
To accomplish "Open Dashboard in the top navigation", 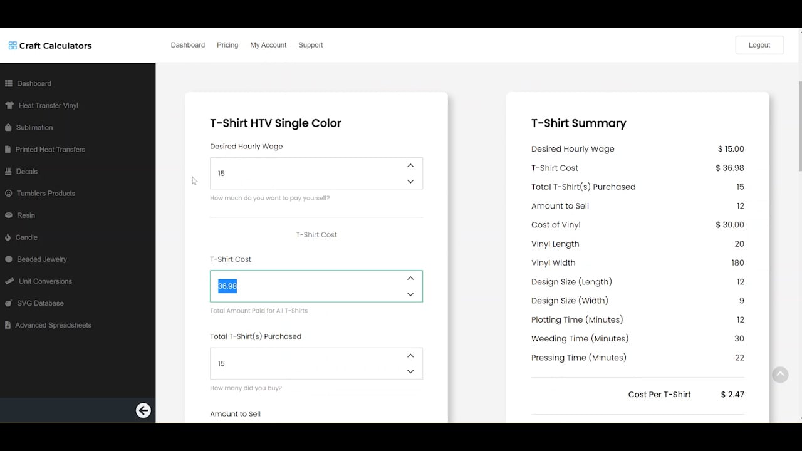I will 188,45.
